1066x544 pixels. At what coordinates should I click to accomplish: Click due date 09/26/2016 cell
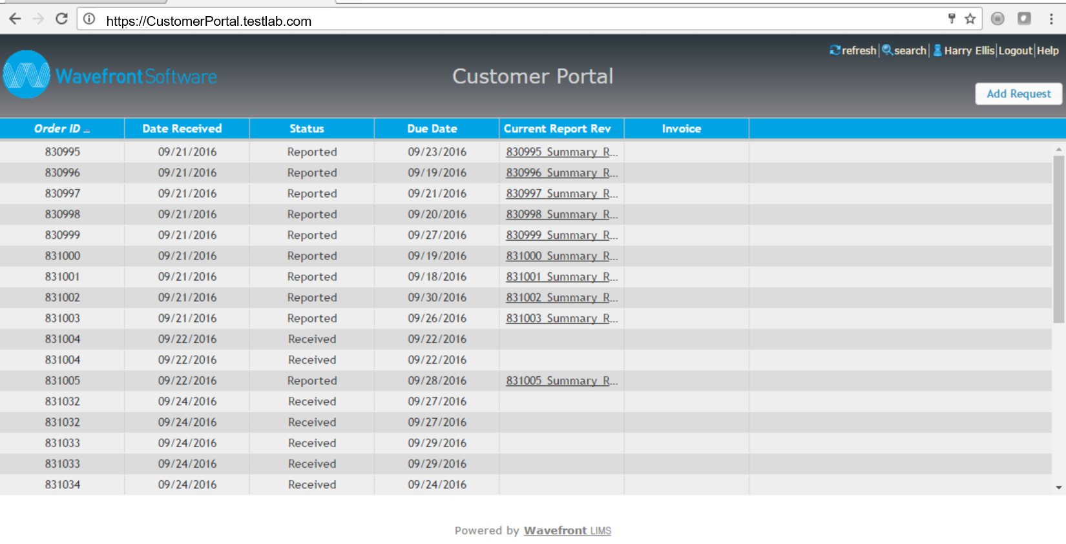(437, 318)
